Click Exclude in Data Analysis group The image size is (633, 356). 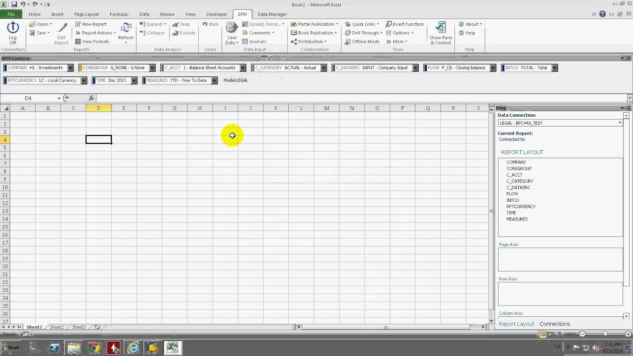pyautogui.click(x=183, y=33)
